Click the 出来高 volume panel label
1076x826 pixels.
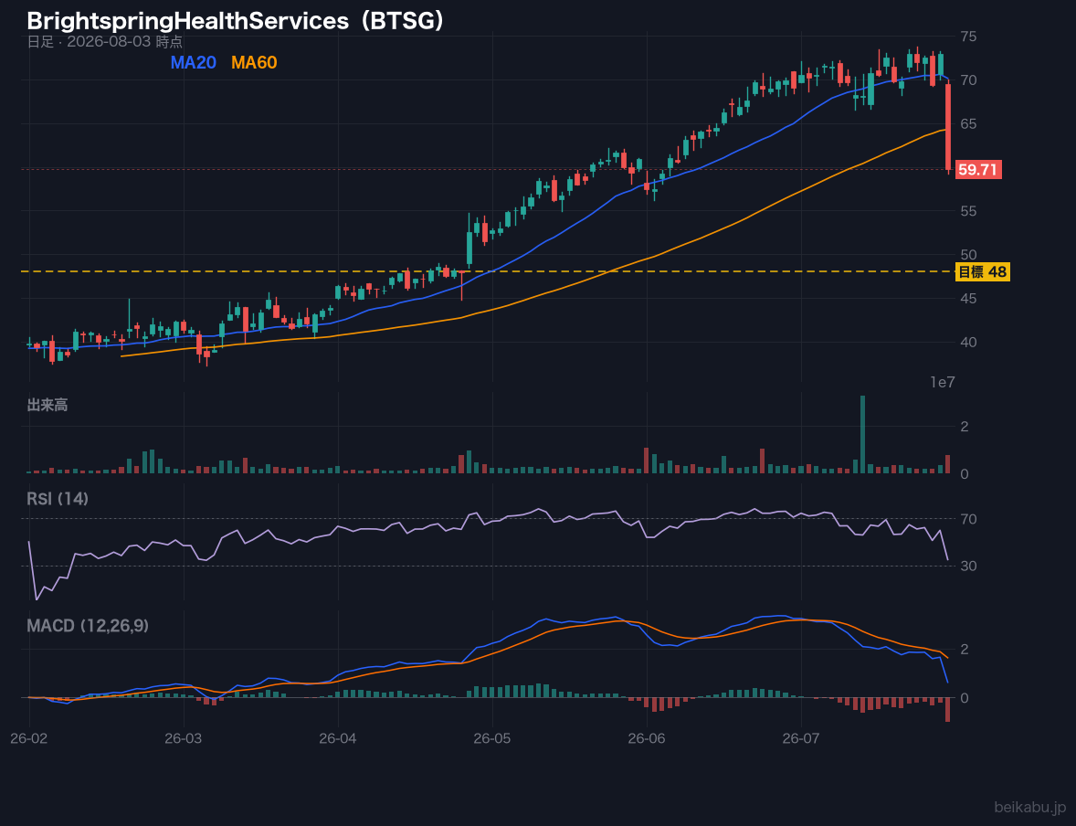click(x=47, y=405)
